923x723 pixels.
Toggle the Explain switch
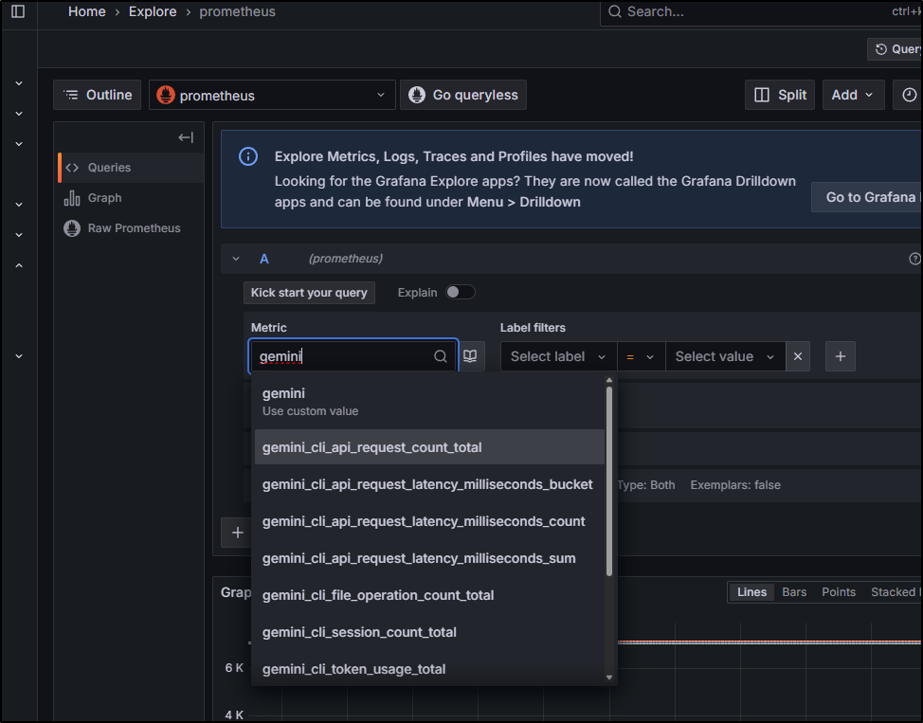[x=460, y=293]
